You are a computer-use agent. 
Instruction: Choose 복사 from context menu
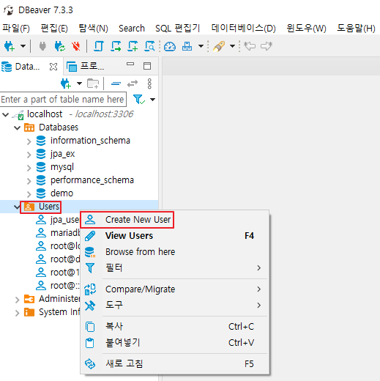(x=175, y=327)
